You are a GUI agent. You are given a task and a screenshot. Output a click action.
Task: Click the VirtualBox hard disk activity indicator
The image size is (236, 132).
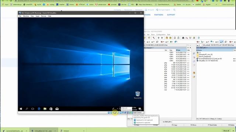(x=109, y=113)
